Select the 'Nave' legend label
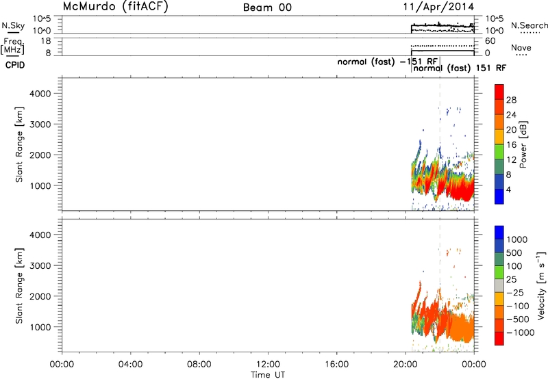This screenshot has width=548, height=379. click(x=521, y=48)
